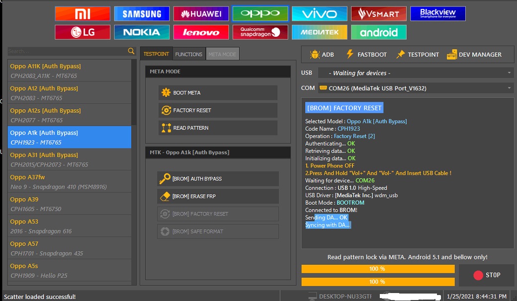Click the Auth Bypass key icon
517x301 pixels.
[165, 178]
